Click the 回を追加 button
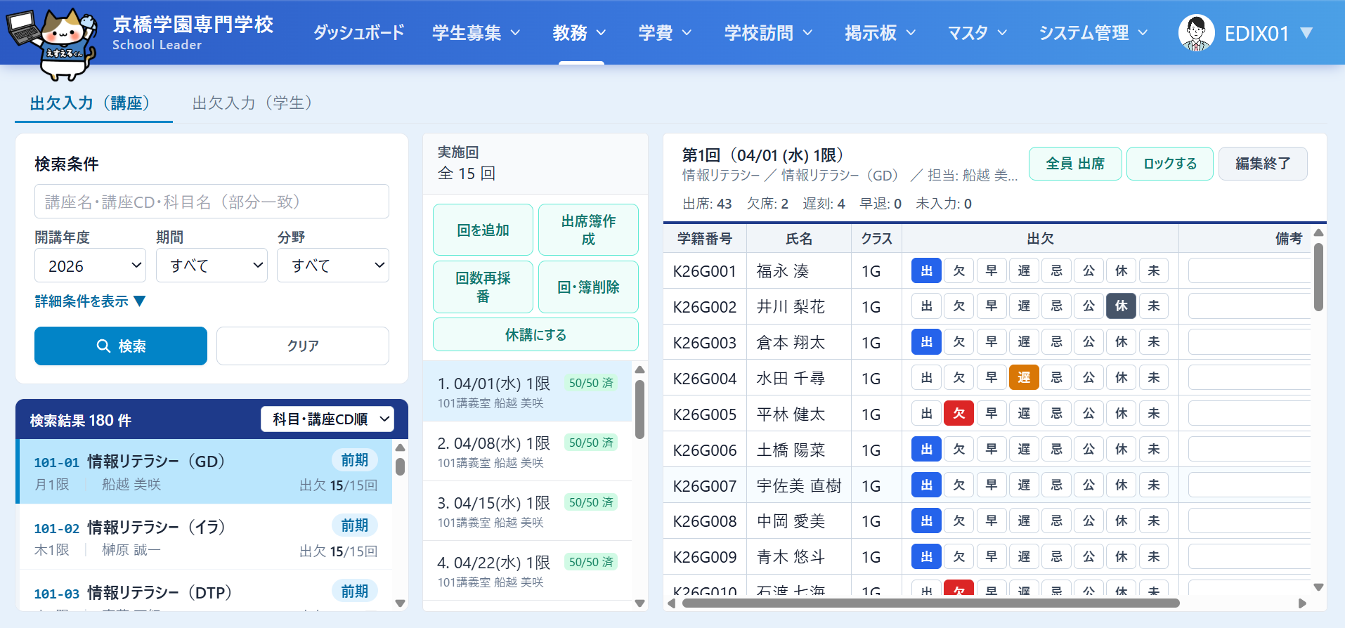Viewport: 1345px width, 628px height. pos(483,230)
